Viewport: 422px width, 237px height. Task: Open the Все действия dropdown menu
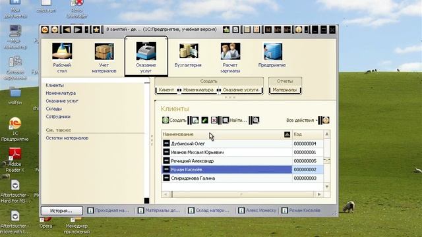pyautogui.click(x=302, y=120)
